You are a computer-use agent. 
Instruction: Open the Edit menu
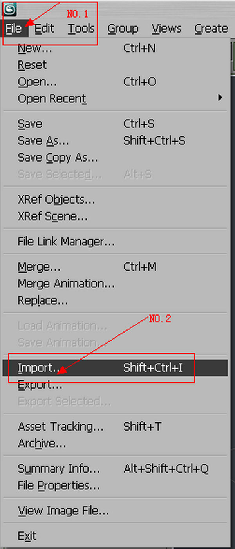coord(44,29)
